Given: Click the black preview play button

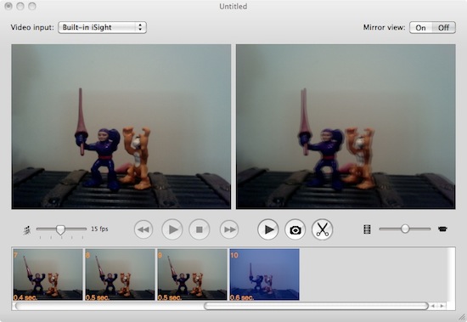Looking at the screenshot, I should click(268, 229).
